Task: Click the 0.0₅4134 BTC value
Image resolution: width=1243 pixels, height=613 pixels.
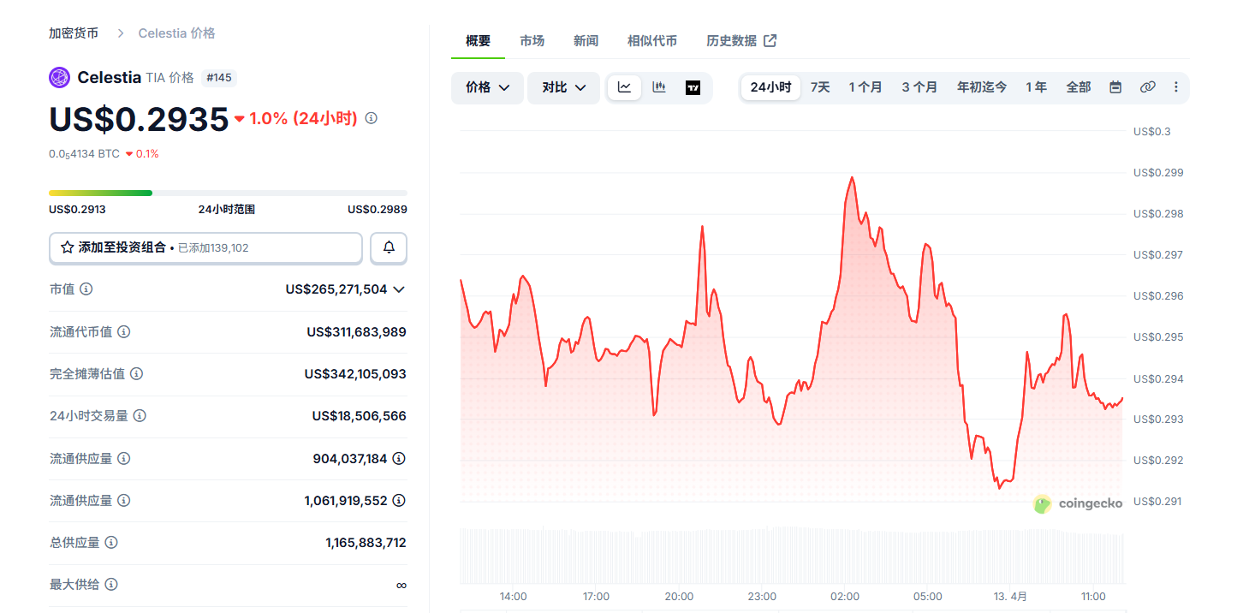Action: (x=84, y=154)
